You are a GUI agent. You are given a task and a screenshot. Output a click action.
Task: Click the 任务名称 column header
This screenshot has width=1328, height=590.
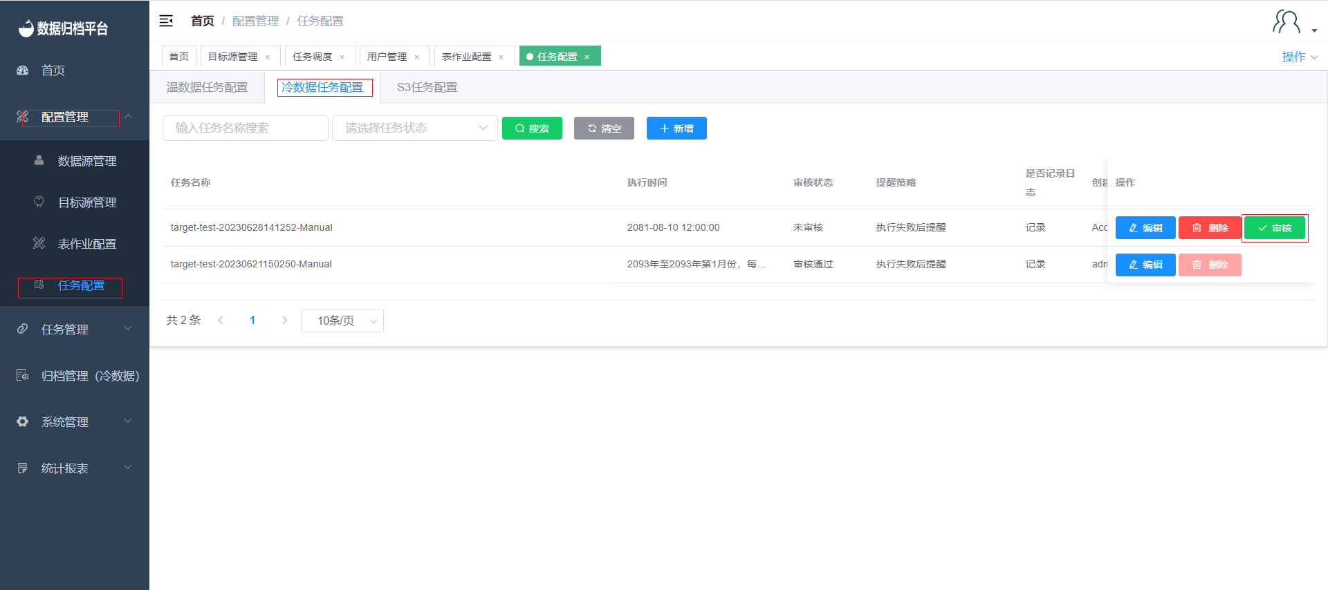191,182
